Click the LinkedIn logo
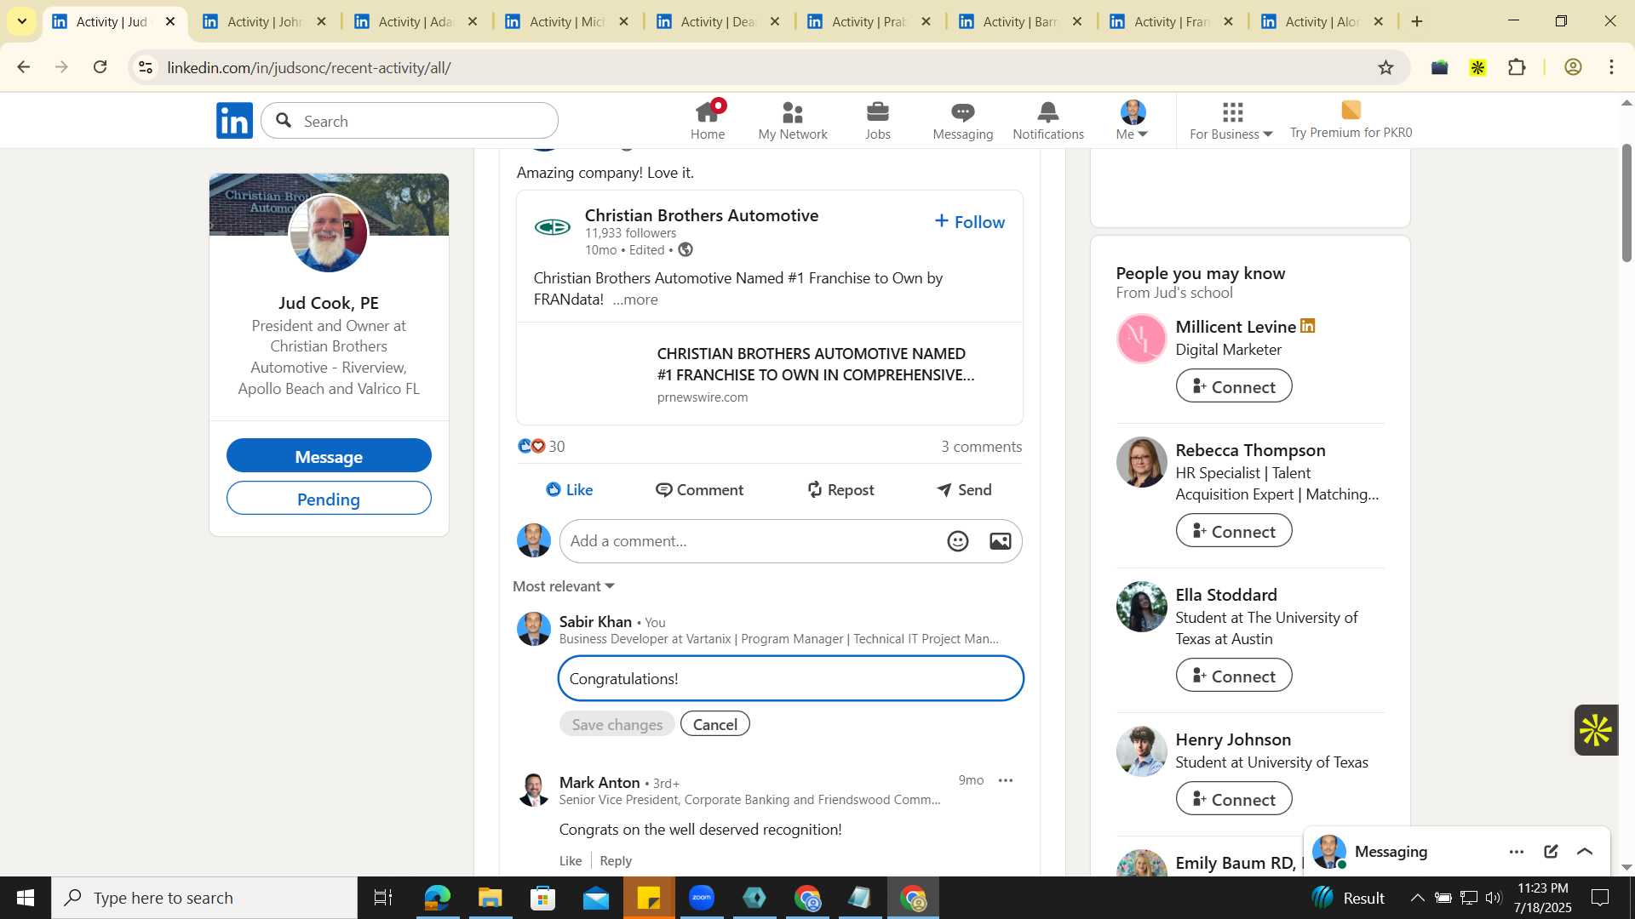 (234, 121)
